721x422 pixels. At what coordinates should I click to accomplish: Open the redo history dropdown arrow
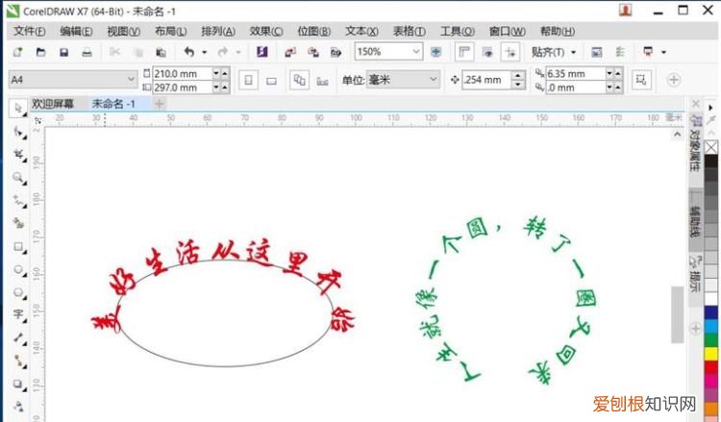point(238,53)
